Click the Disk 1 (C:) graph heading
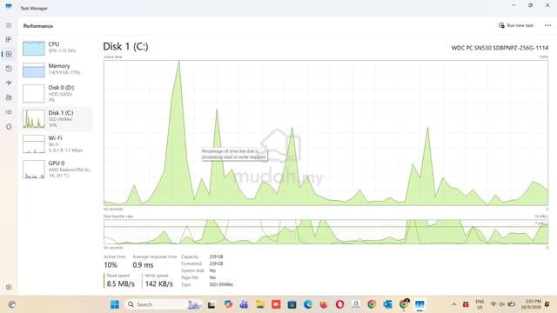 125,46
